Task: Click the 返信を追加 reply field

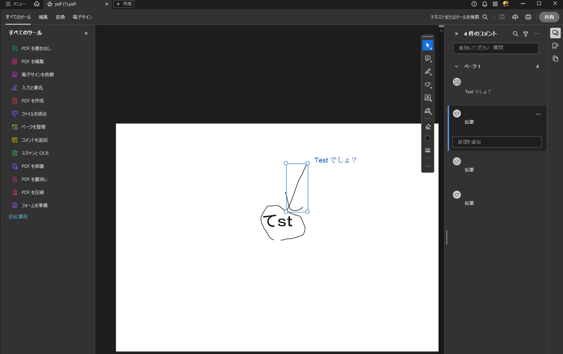Action: pos(496,142)
